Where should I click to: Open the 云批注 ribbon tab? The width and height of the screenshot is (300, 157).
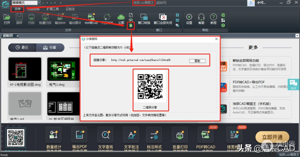(70, 9)
